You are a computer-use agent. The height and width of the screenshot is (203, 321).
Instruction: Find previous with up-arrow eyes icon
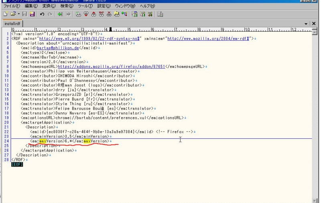tap(94, 14)
